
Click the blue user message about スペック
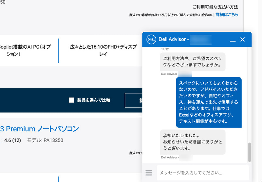pos(209,102)
